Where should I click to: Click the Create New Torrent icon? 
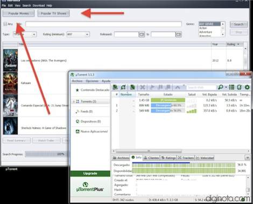[x=132, y=88]
